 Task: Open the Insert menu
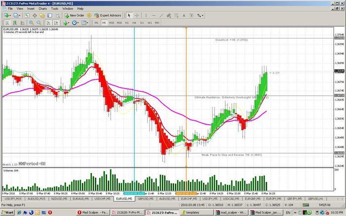point(31,8)
